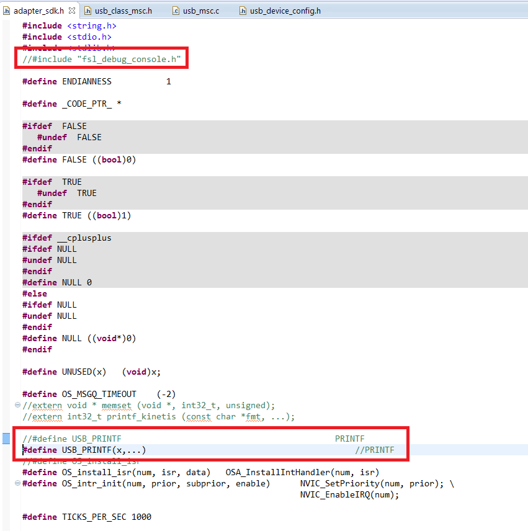Click the header file icon on adapter_sdk.h tab
The width and height of the screenshot is (528, 531).
[6, 11]
